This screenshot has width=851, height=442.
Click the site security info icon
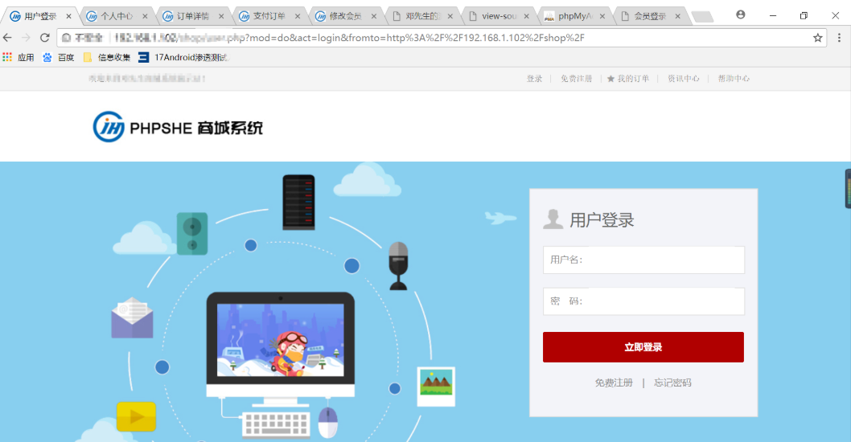(66, 38)
